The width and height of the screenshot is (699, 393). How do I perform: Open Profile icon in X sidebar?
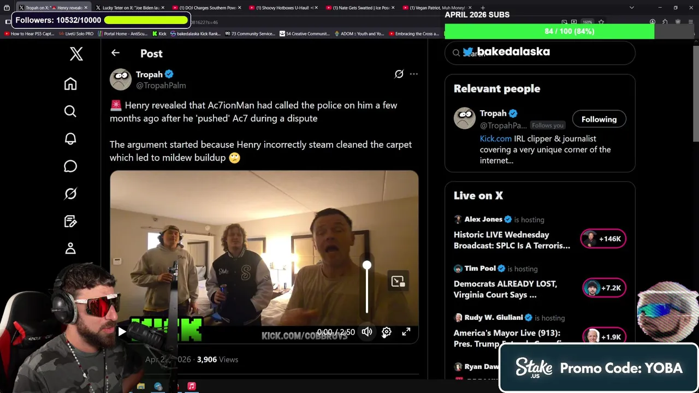pyautogui.click(x=70, y=248)
